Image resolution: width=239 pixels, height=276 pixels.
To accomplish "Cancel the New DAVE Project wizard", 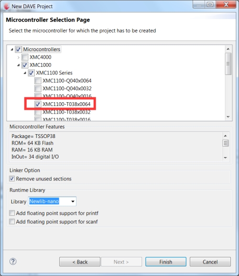I will pos(210,262).
